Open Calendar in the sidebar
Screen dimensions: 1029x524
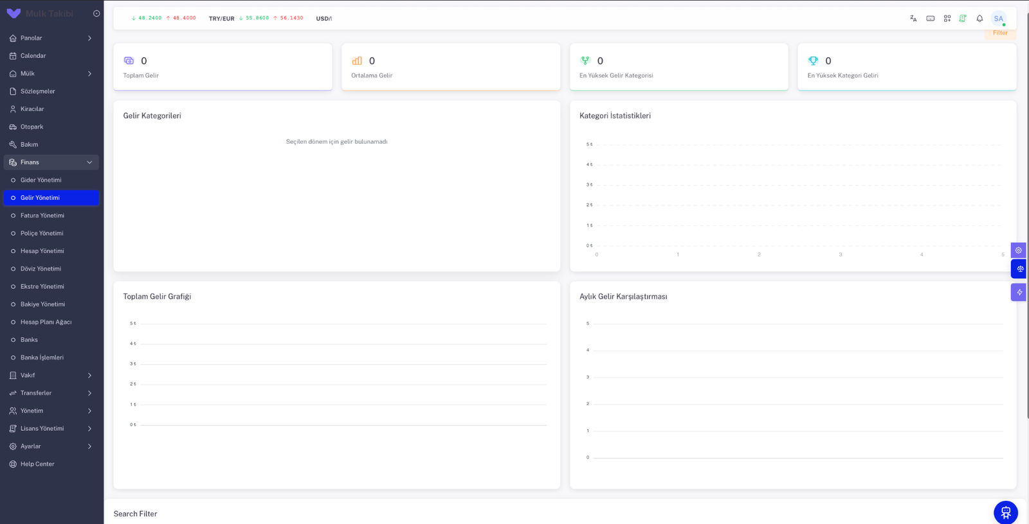point(51,56)
